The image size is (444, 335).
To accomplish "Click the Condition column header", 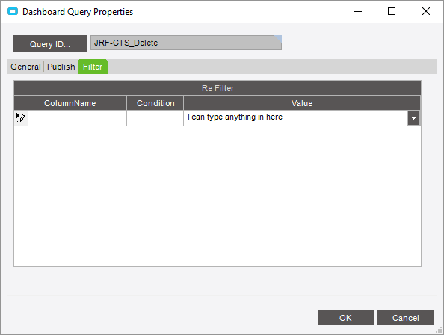I will tap(155, 103).
